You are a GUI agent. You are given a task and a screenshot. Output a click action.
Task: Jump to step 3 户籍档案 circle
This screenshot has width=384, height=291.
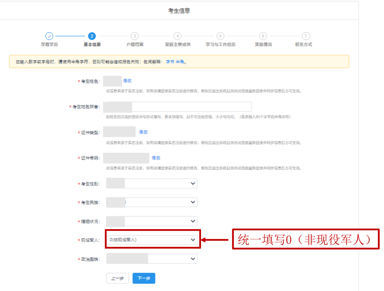(134, 36)
